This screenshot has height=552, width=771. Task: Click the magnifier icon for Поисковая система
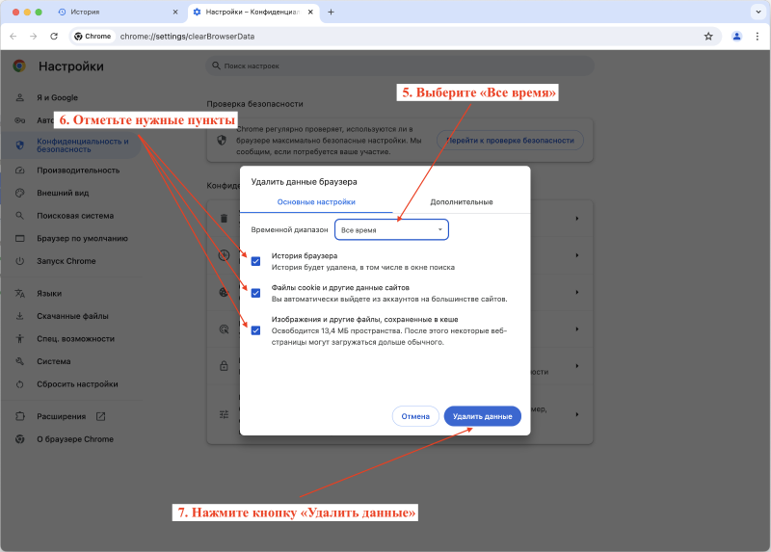(x=19, y=216)
